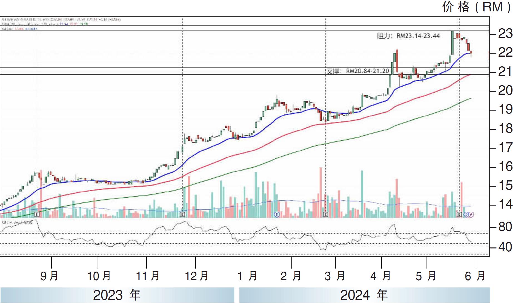Click the 2023 年 year band

coord(117,295)
